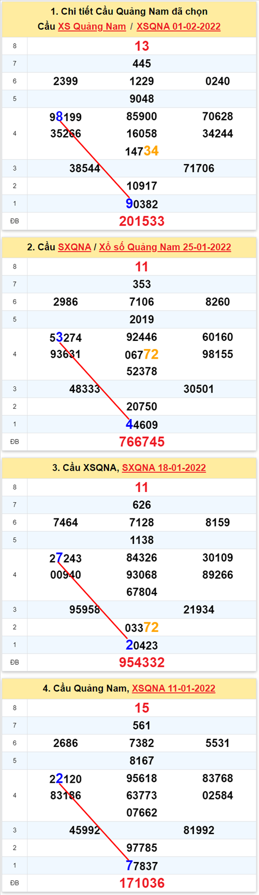Select the number '2986'
Viewport: 259px width, 895px height.
66,302
